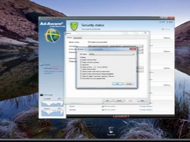Enable the Check email archives checkbox
The height and width of the screenshot is (142, 190).
[x=81, y=69]
